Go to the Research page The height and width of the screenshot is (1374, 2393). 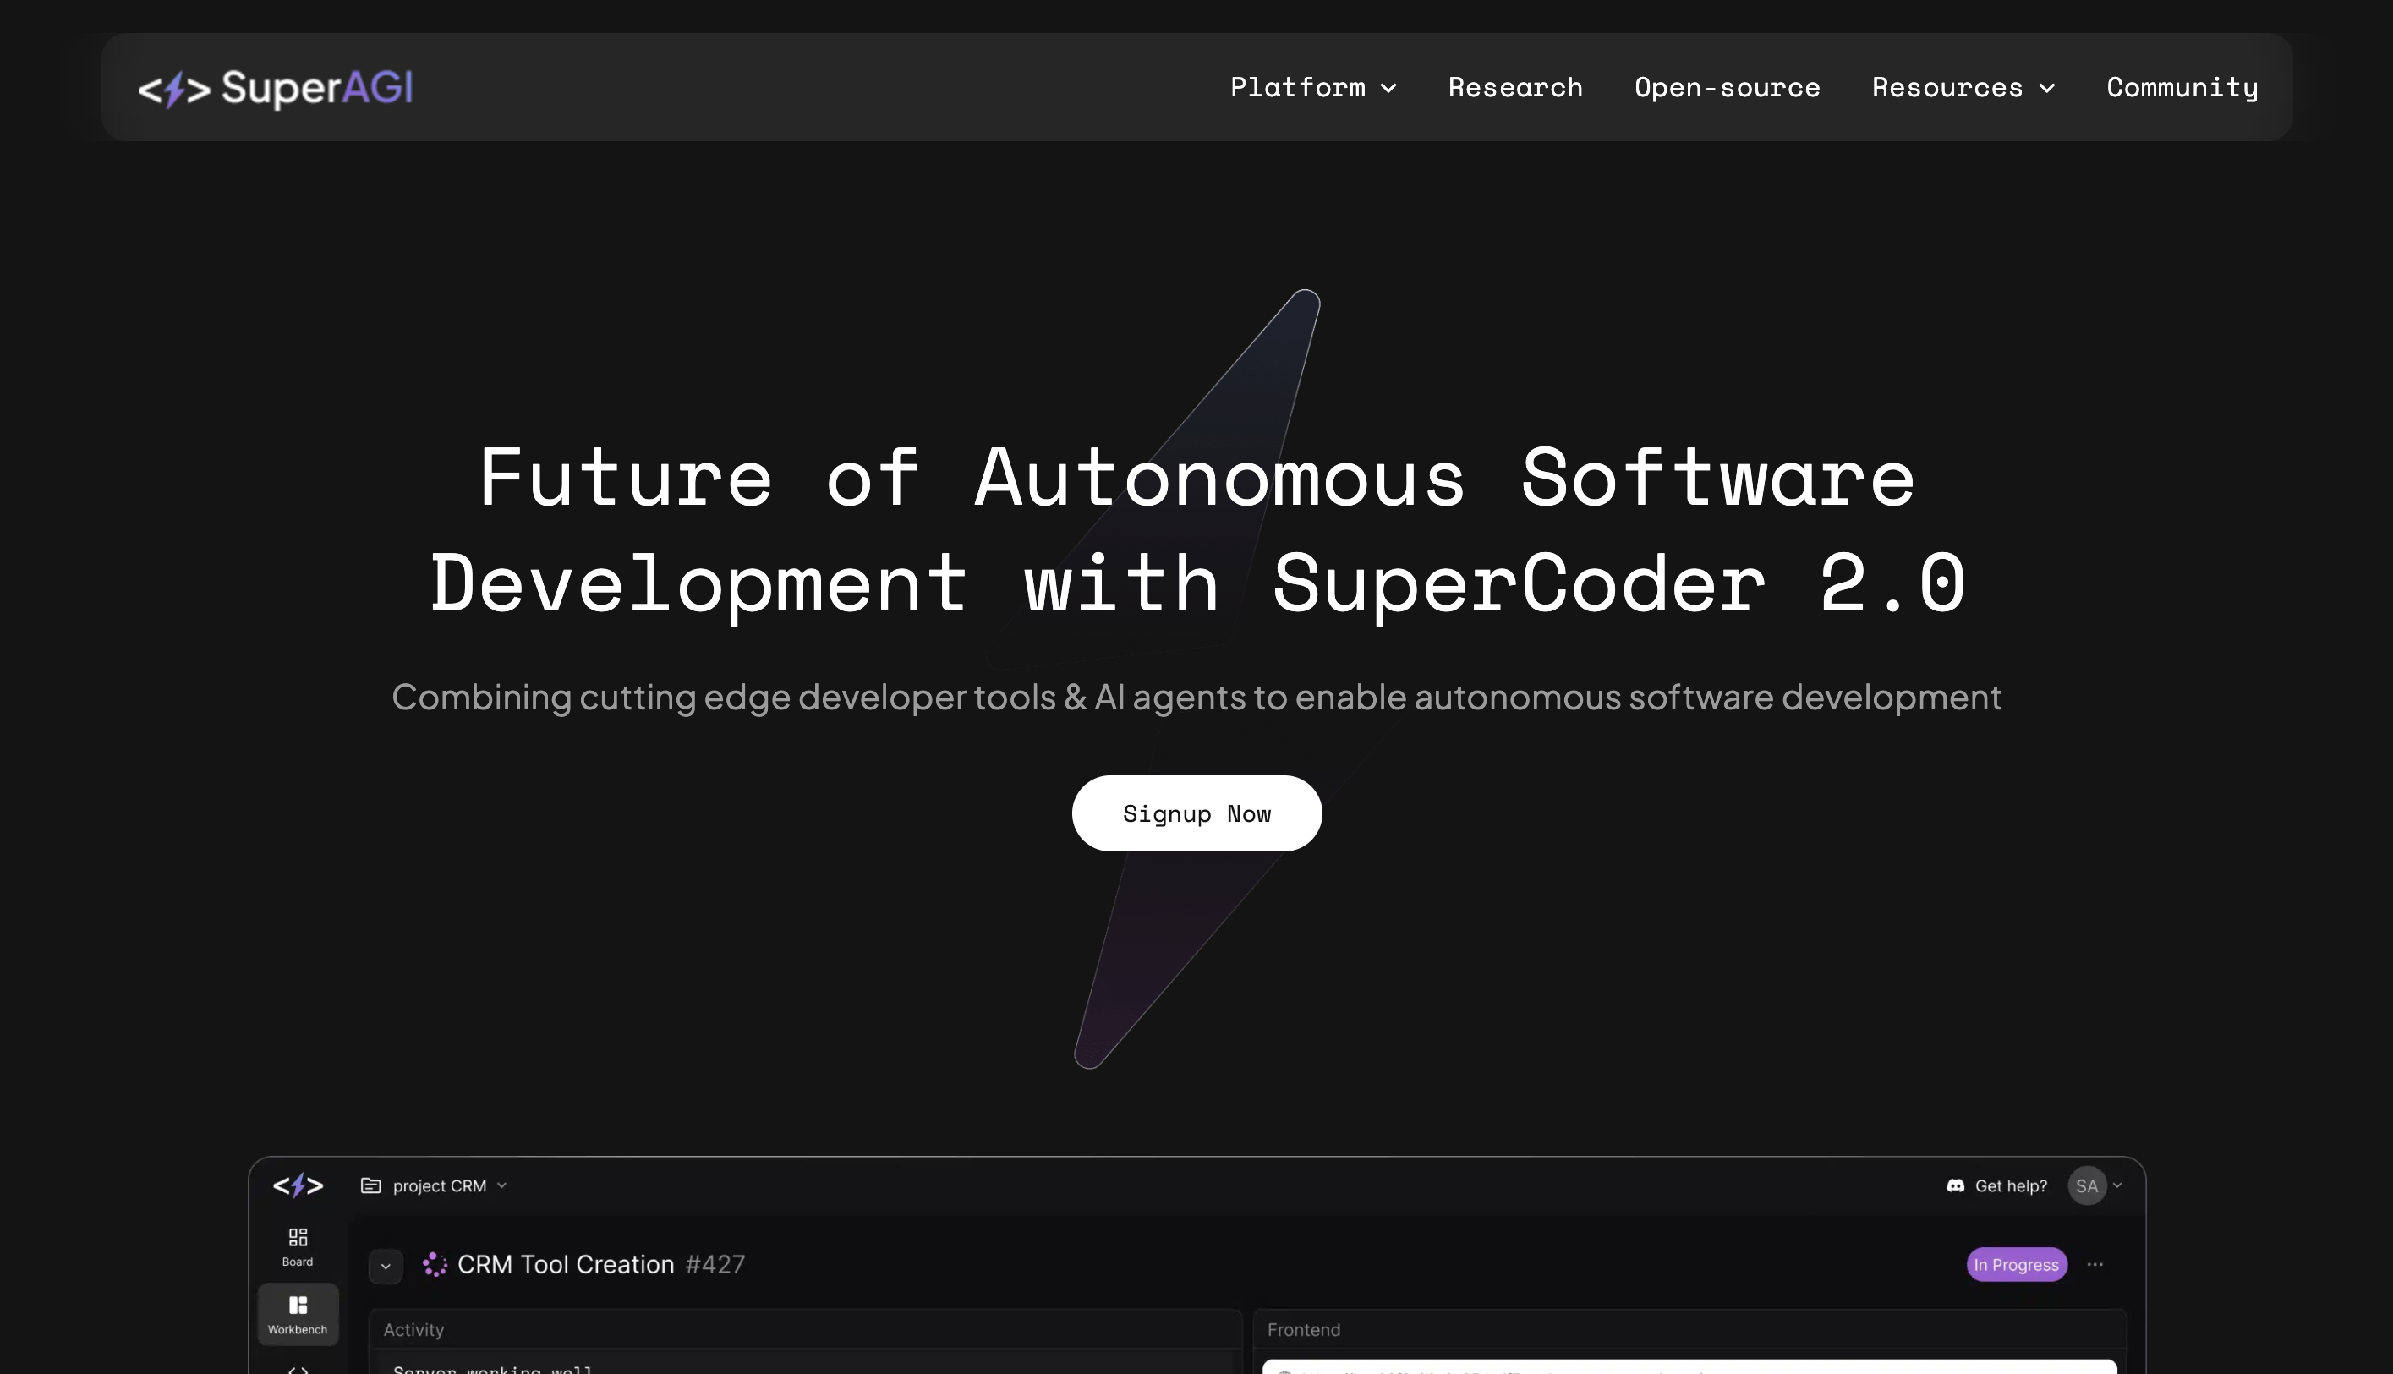click(x=1514, y=88)
